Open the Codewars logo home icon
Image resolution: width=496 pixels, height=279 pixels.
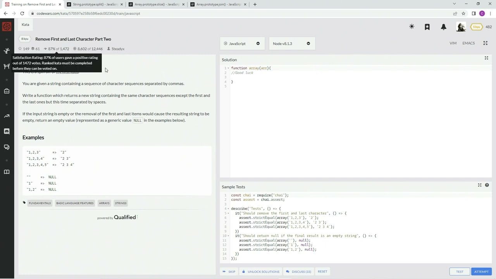pyautogui.click(x=7, y=27)
